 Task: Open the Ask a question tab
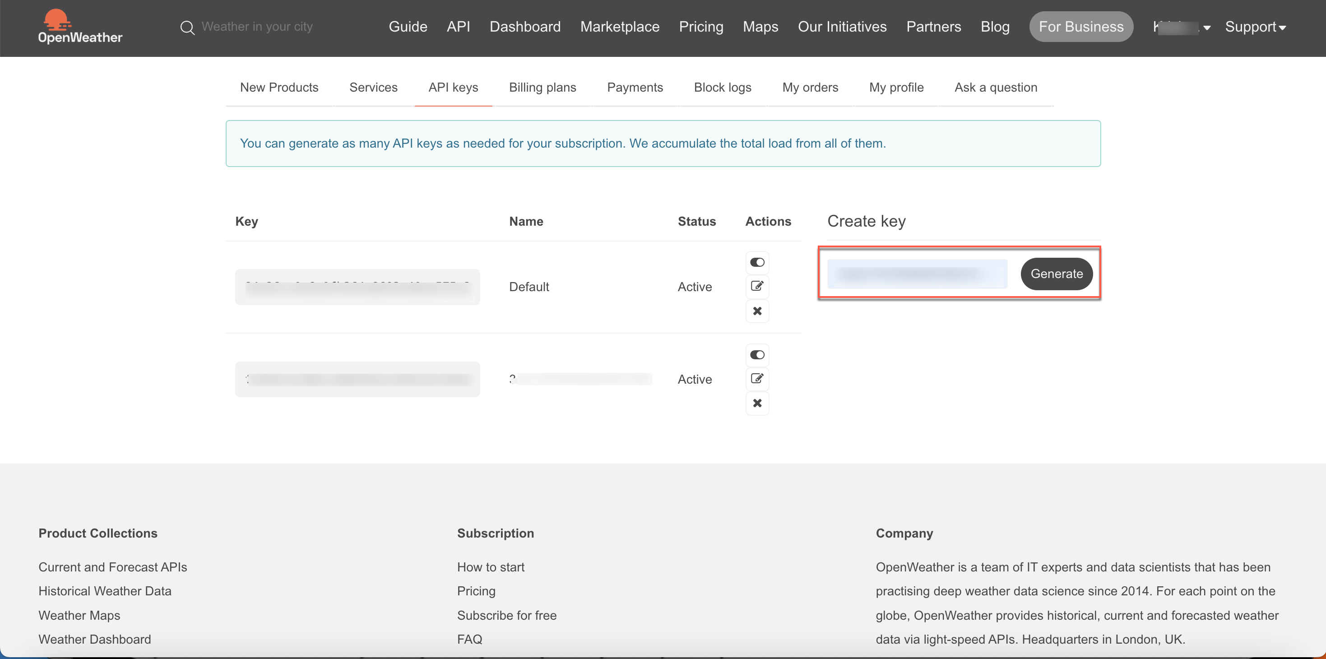[996, 88]
